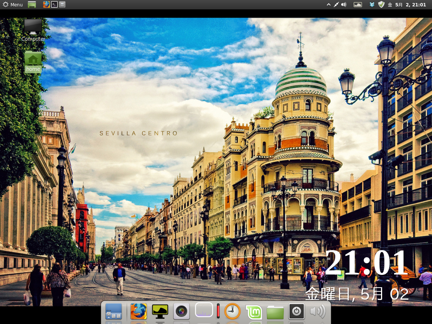The height and width of the screenshot is (324, 432).
Task: Click the power session button in dock
Action: click(297, 312)
